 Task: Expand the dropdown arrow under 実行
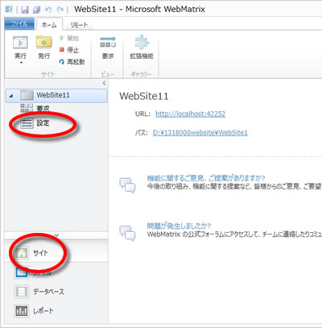click(x=21, y=63)
